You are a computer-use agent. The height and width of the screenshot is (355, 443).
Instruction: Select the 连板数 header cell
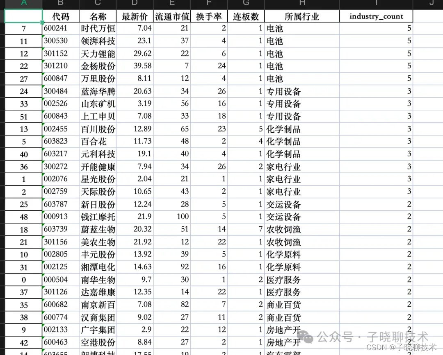pyautogui.click(x=245, y=16)
